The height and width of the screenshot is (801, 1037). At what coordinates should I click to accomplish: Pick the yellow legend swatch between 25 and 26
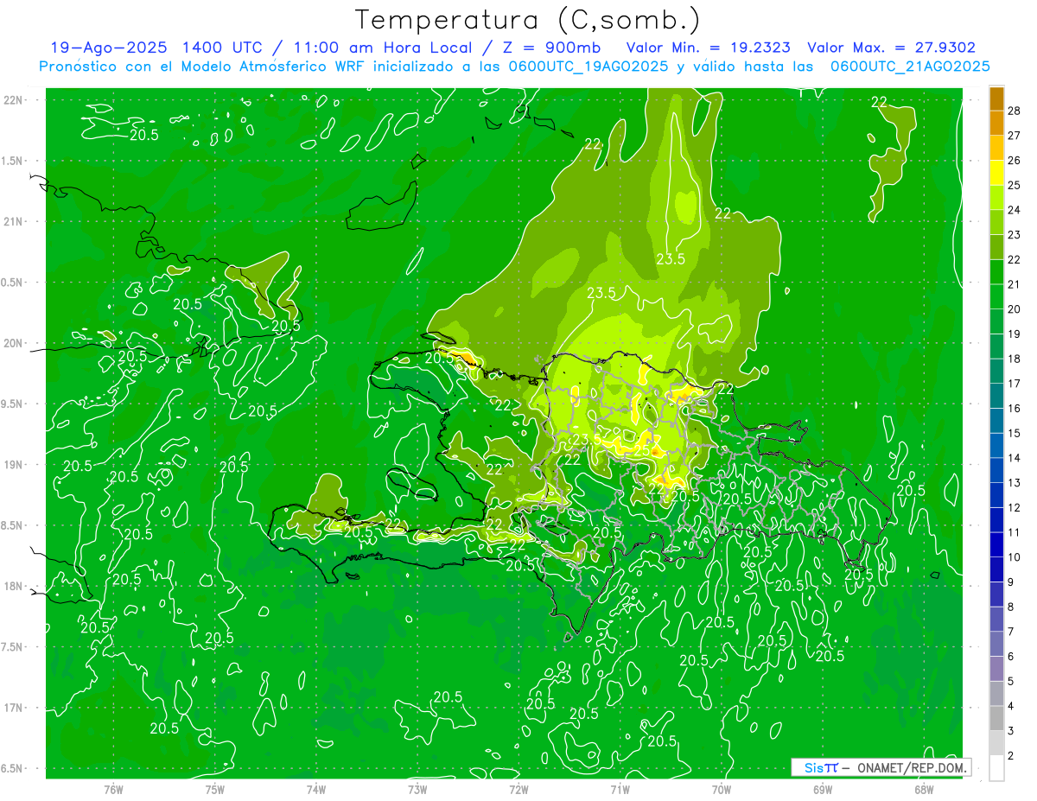(x=996, y=173)
